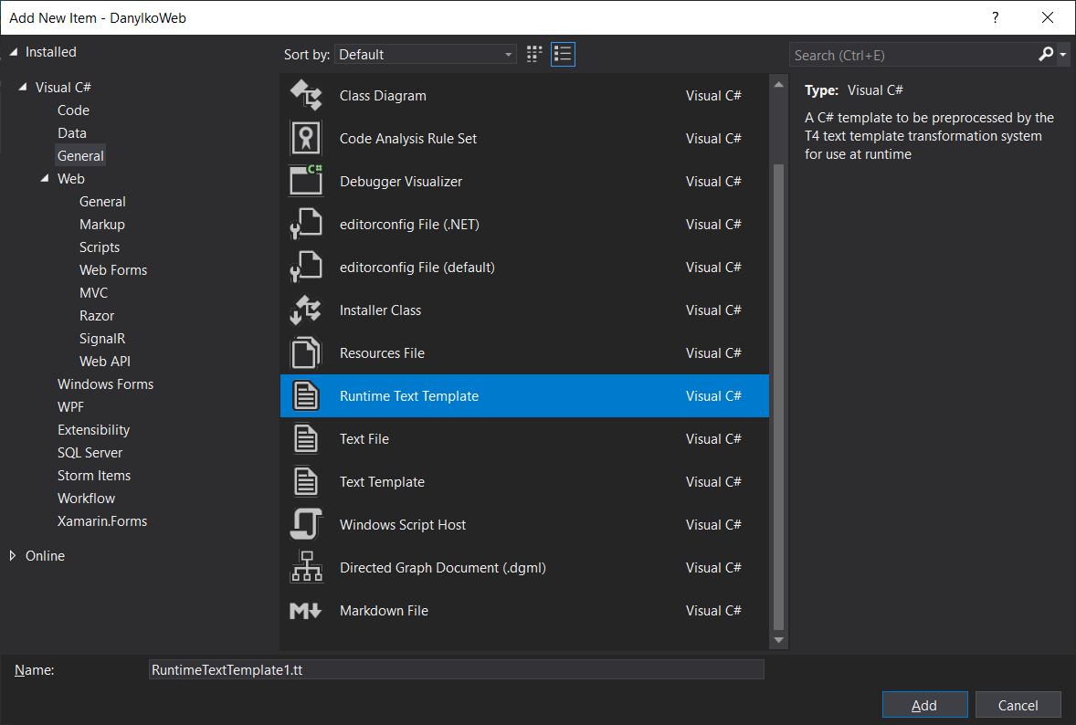1076x725 pixels.
Task: Click the Markdown File M-arrow icon
Action: pyautogui.click(x=306, y=611)
